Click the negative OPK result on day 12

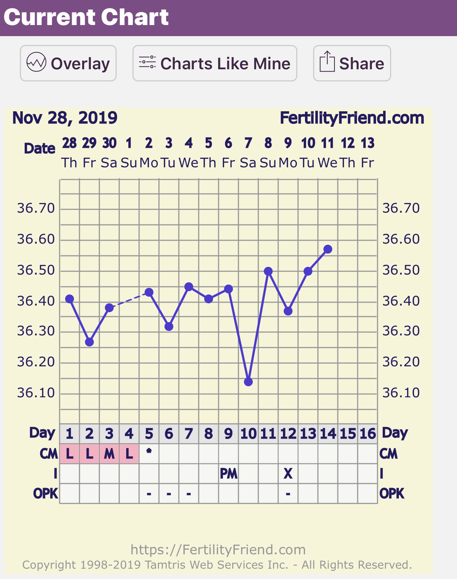(x=288, y=493)
